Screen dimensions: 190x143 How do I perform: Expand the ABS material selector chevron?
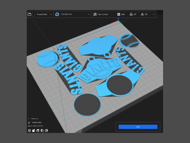(89, 14)
